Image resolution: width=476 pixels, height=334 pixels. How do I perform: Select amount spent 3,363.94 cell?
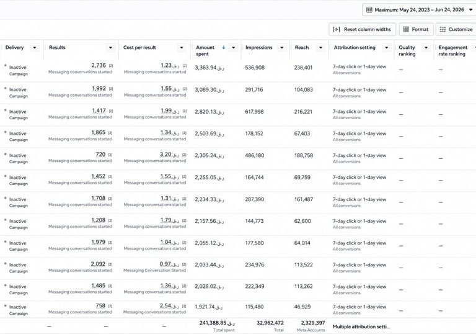click(209, 68)
